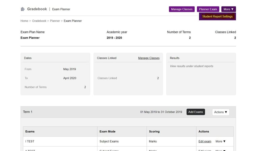Click the Gradebook logo icon
Viewport: 259px width, 151px height.
[x=23, y=9]
